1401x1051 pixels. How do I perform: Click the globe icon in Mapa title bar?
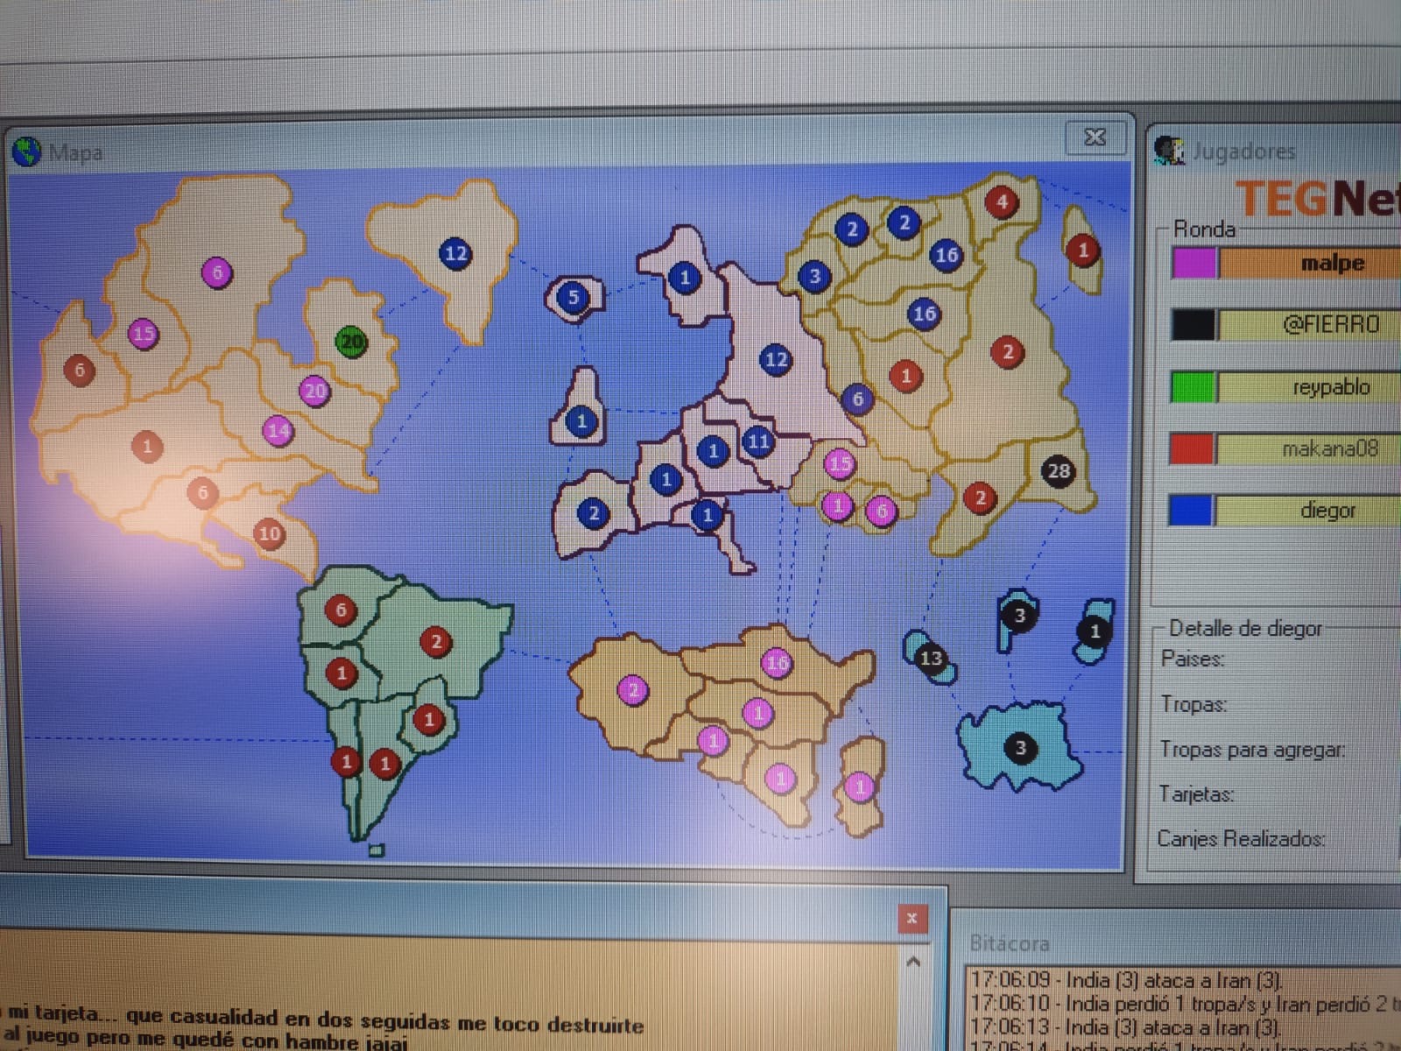(27, 152)
